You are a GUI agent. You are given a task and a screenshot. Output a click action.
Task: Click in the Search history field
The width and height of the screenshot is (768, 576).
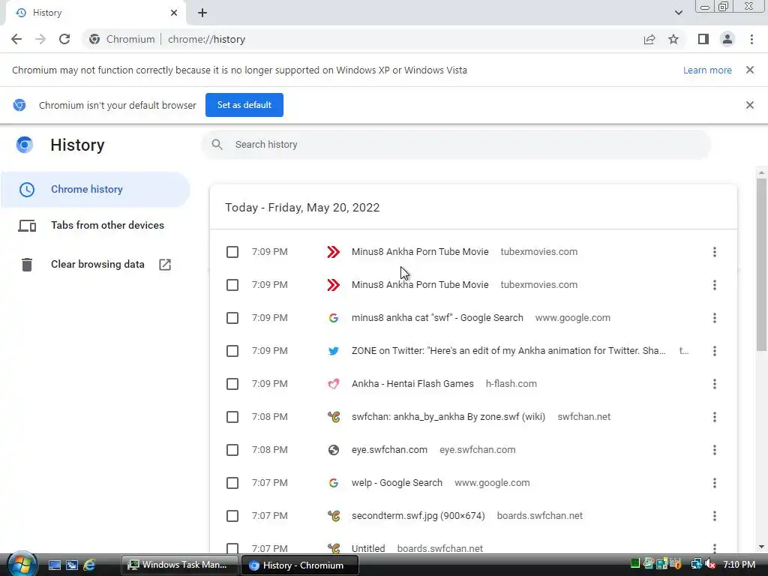tap(455, 145)
